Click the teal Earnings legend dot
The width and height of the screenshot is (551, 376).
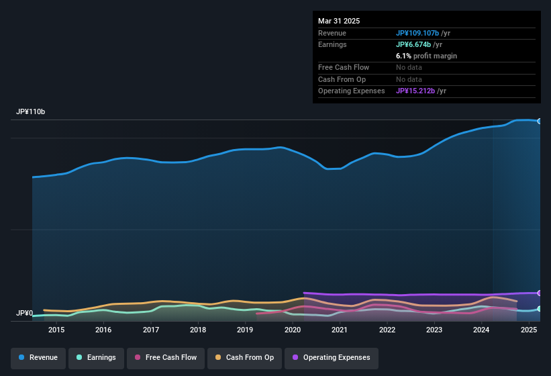79,357
